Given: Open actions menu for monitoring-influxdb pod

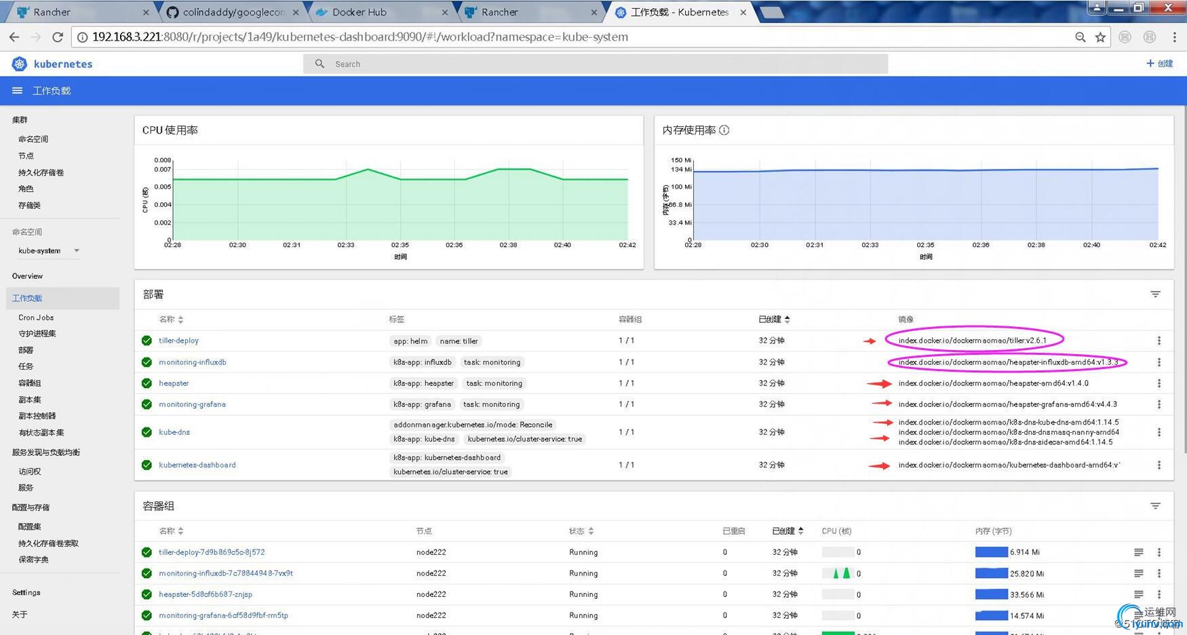Looking at the screenshot, I should pyautogui.click(x=1159, y=573).
